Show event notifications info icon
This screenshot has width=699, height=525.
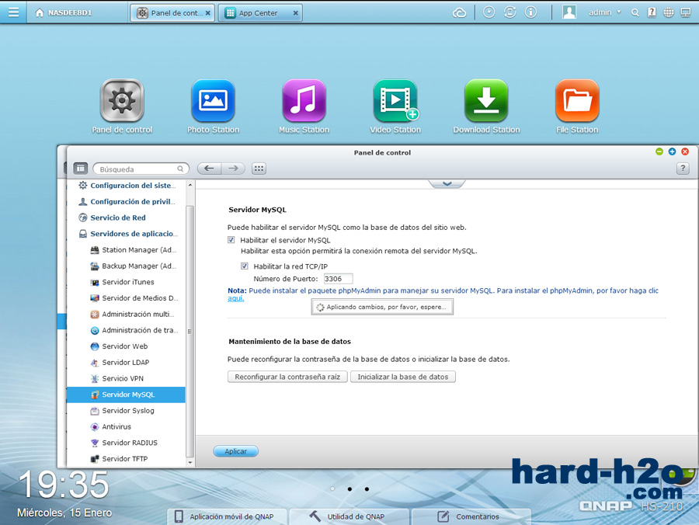tap(530, 12)
